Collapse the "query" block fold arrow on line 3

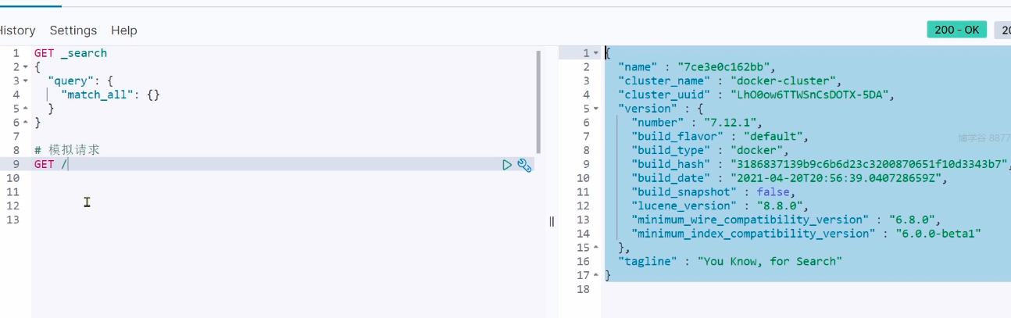pyautogui.click(x=25, y=81)
